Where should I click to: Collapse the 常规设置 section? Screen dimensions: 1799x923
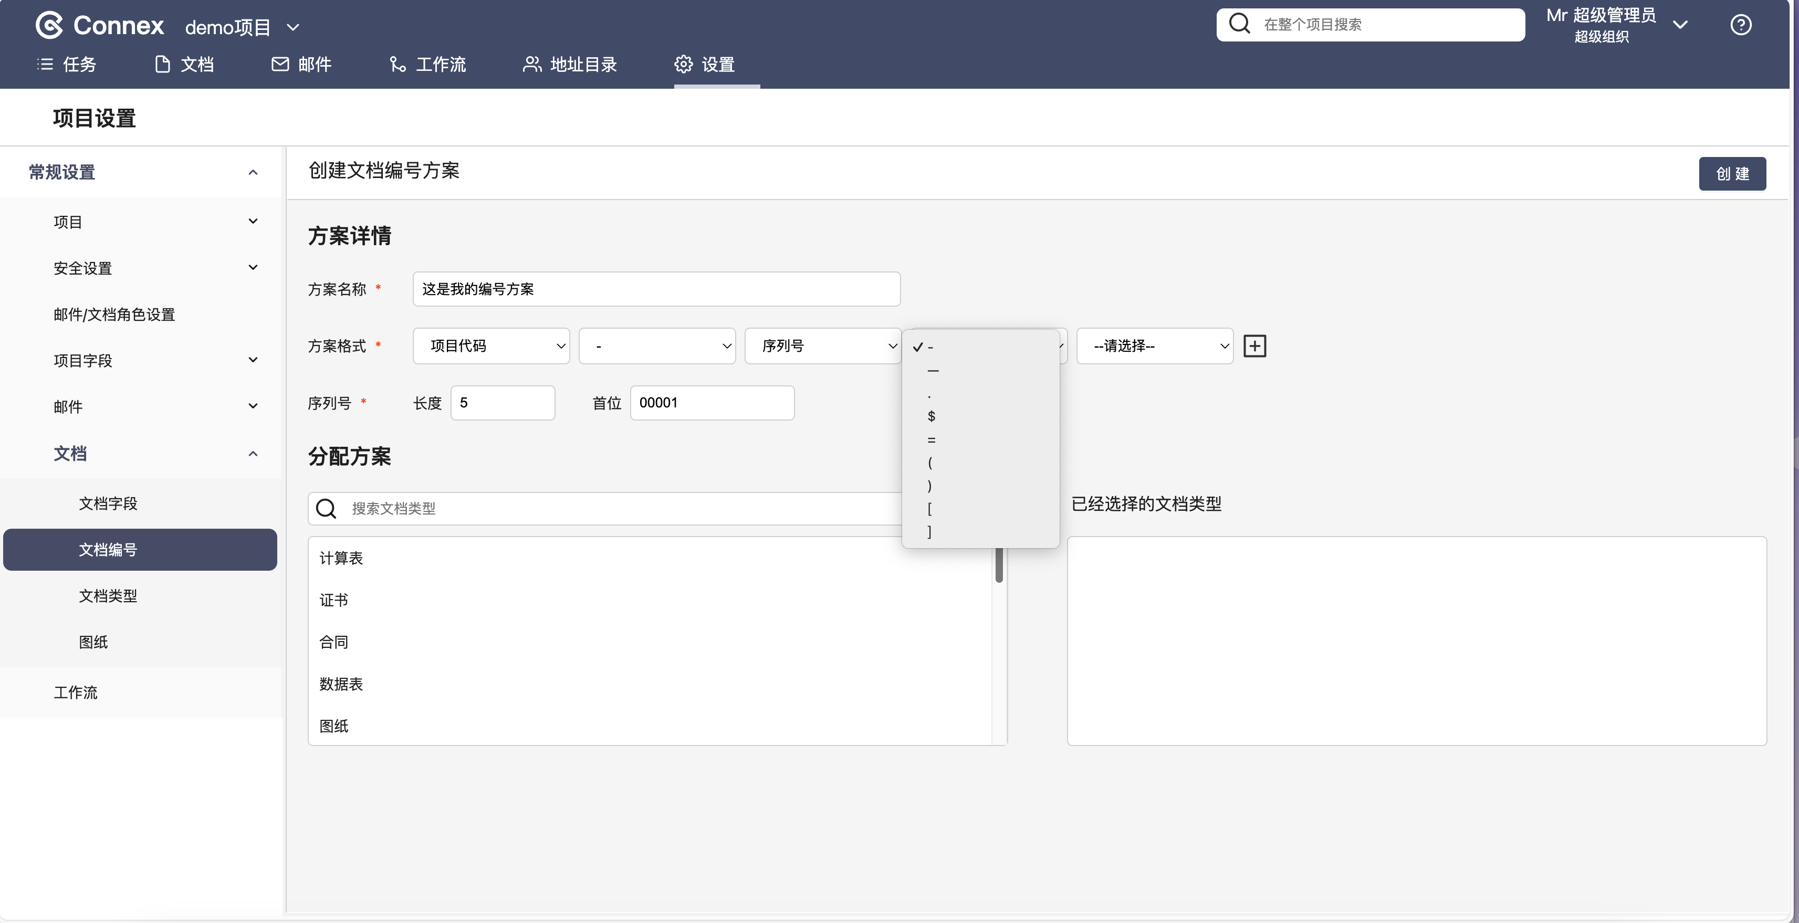tap(253, 172)
